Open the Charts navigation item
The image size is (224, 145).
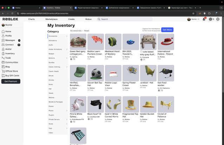point(31,19)
